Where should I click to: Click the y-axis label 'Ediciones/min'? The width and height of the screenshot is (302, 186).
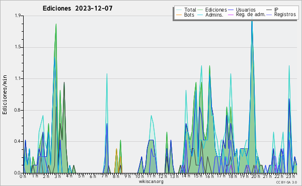coord(5,95)
